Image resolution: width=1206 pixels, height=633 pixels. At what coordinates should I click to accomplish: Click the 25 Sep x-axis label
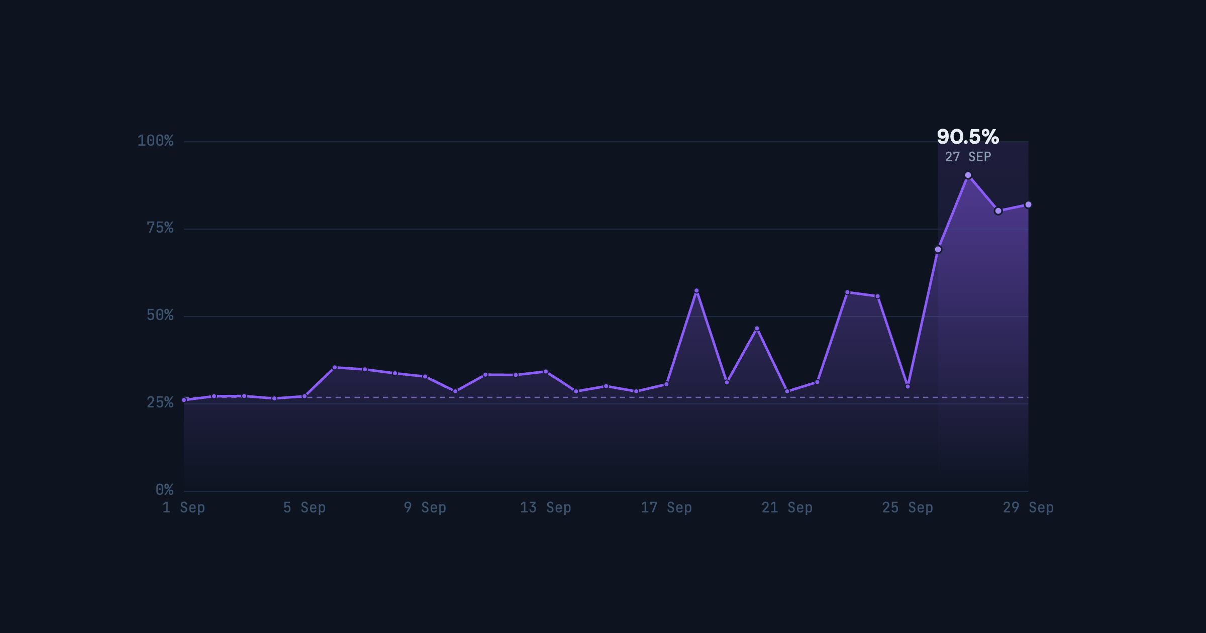(x=908, y=507)
